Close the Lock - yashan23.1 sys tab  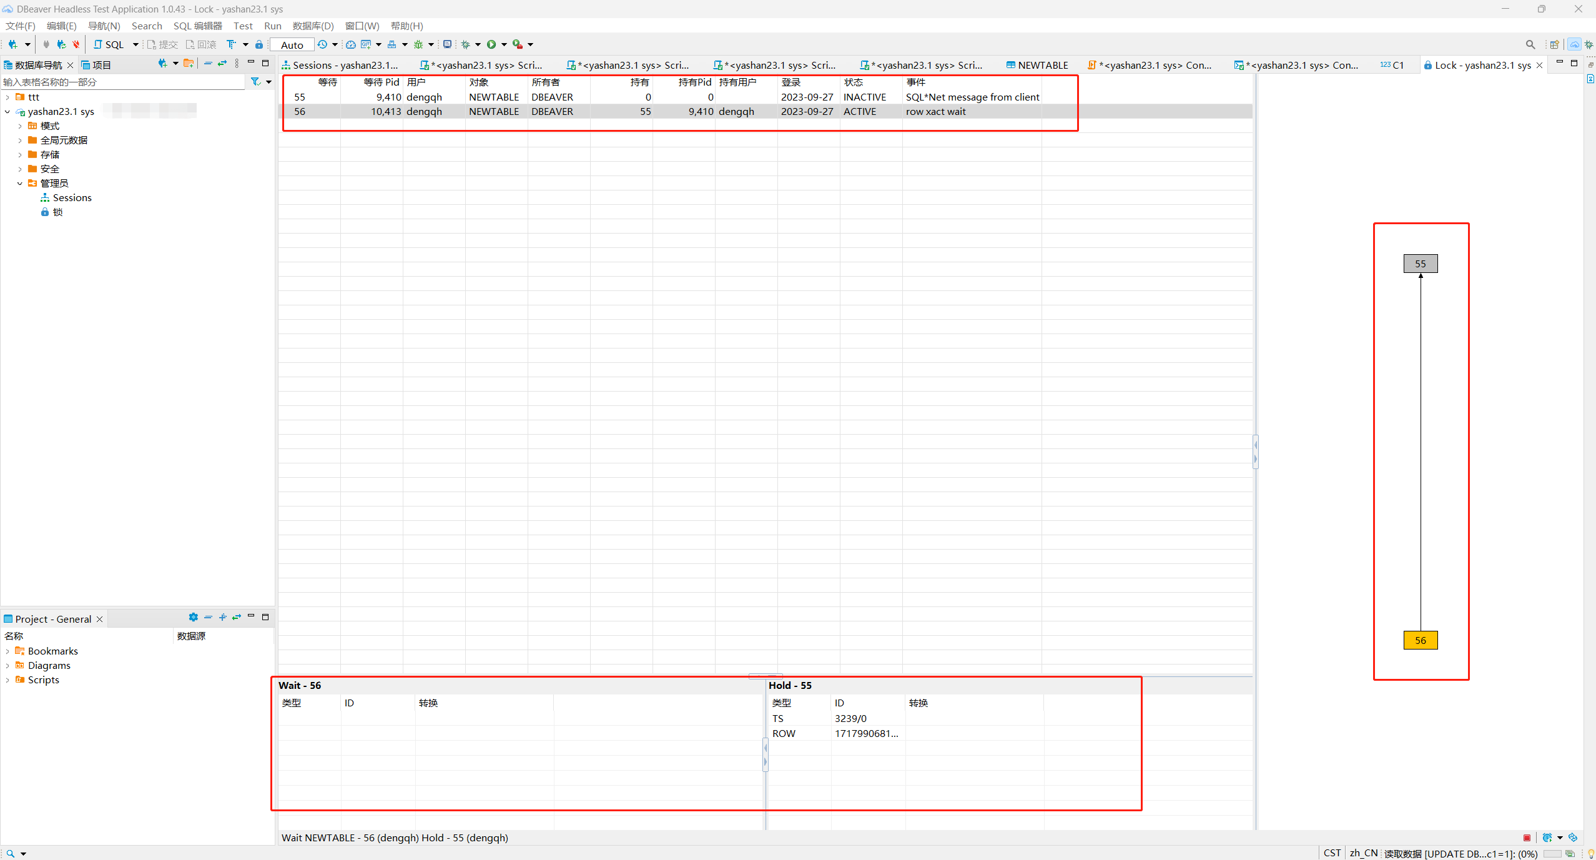pyautogui.click(x=1540, y=65)
